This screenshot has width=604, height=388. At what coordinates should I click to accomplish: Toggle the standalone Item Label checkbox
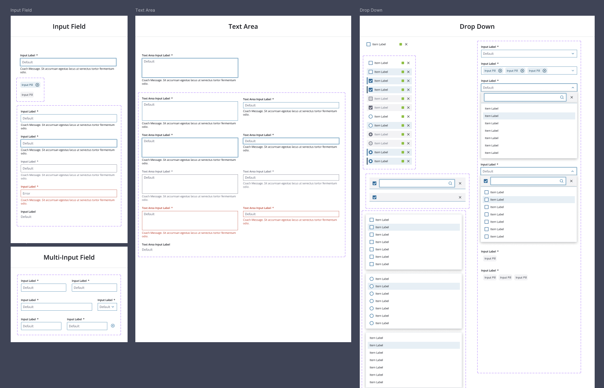(x=369, y=44)
